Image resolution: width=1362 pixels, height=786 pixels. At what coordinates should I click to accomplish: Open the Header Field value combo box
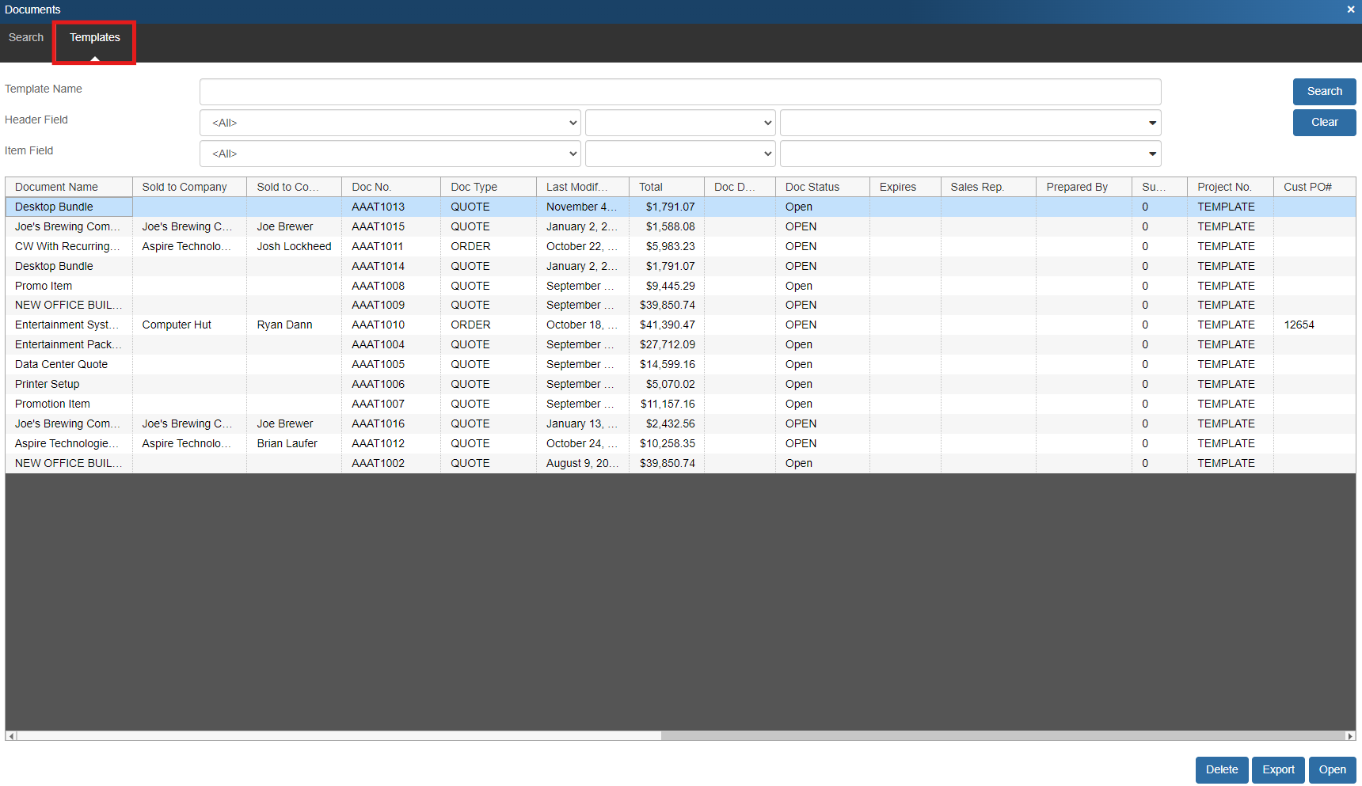tap(970, 123)
